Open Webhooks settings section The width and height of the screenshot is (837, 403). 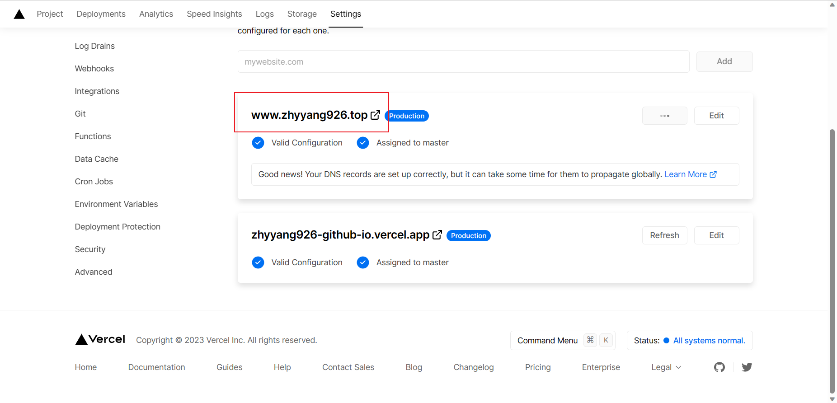94,69
